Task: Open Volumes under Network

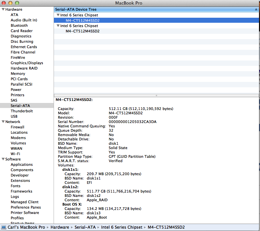Action: pos(18,143)
